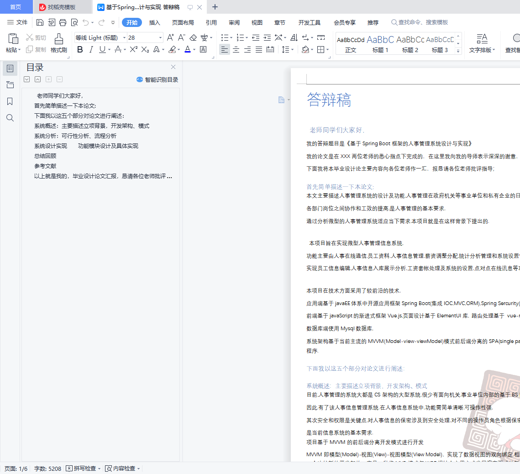Toggle underline formatting
520x474 pixels.
tap(102, 49)
